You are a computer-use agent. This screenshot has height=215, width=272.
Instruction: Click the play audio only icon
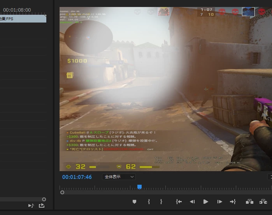(x=31, y=205)
